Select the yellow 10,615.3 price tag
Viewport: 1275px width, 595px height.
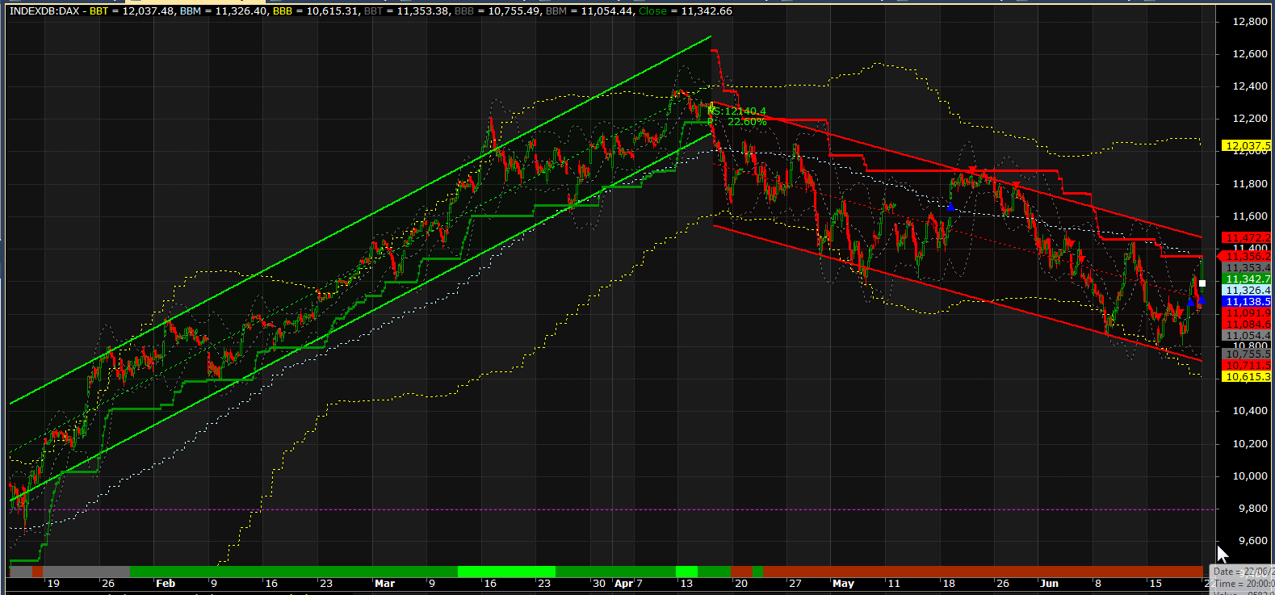point(1248,376)
